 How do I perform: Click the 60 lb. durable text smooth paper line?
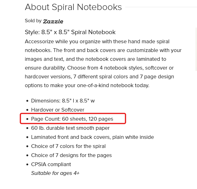coord(70,128)
